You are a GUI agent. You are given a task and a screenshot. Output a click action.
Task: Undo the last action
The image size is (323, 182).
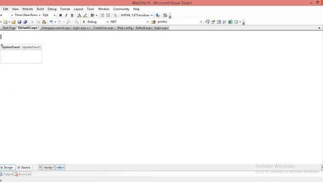tap(51, 22)
